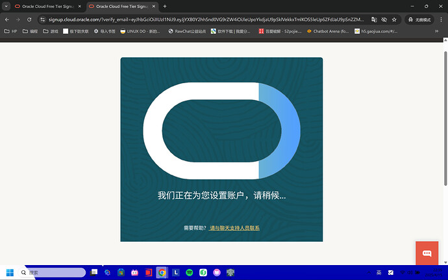Click the crossed-out eye tracking protection icon
The height and width of the screenshot is (280, 448).
[x=384, y=19]
